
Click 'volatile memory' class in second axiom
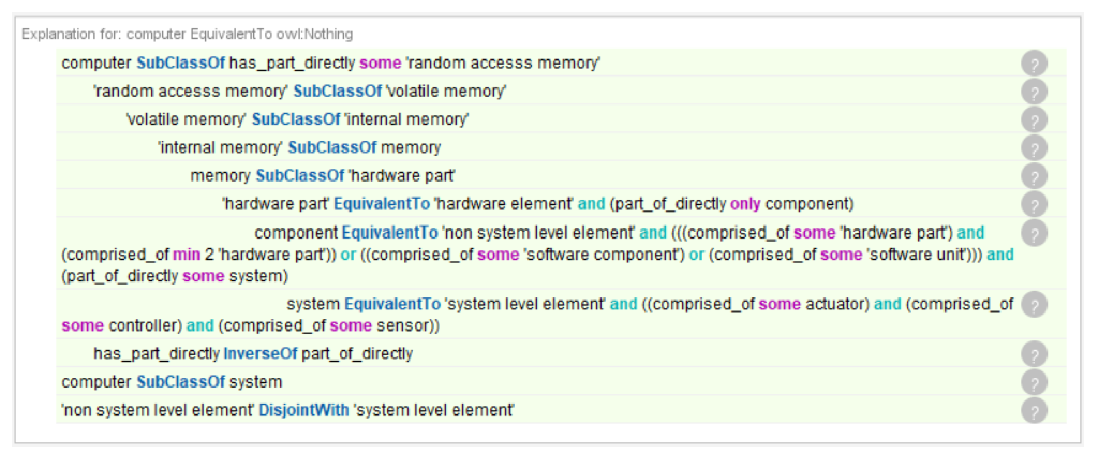pos(446,91)
